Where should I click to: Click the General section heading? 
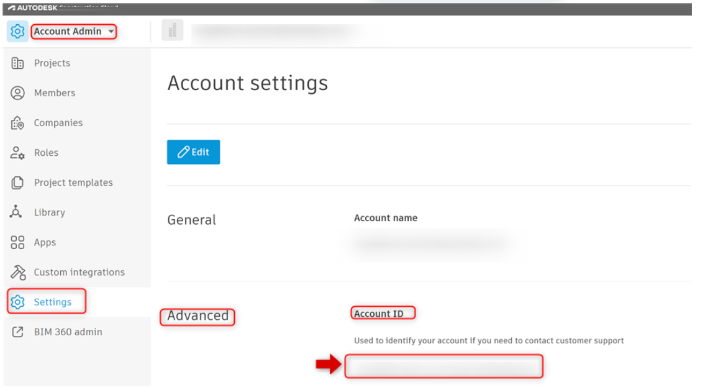pos(191,220)
